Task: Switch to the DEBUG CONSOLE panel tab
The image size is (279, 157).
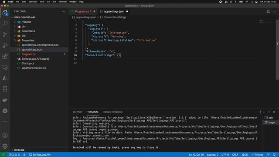Action: [113, 112]
